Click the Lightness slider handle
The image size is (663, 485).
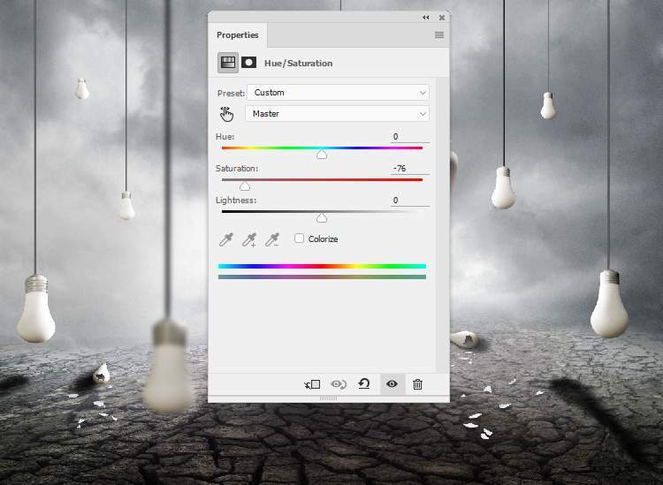[322, 217]
